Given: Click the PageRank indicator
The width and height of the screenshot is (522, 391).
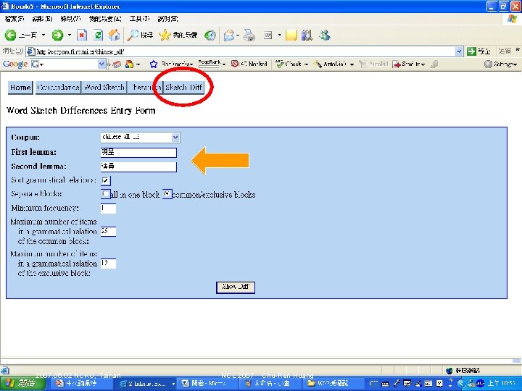Looking at the screenshot, I should coord(209,63).
